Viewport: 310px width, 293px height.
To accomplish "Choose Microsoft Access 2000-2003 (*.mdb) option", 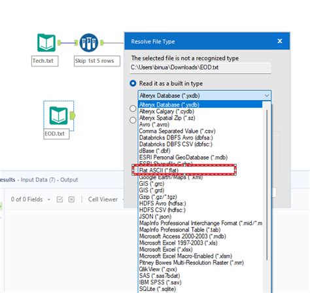I will coord(200,236).
